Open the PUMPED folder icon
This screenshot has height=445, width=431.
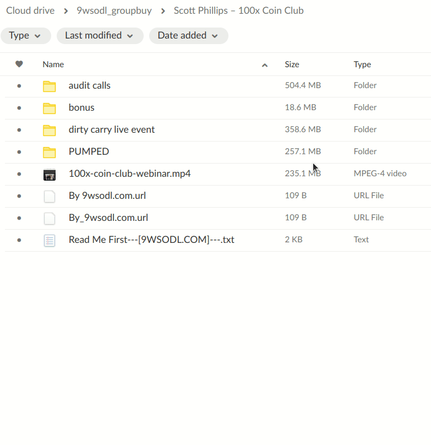[x=50, y=153]
